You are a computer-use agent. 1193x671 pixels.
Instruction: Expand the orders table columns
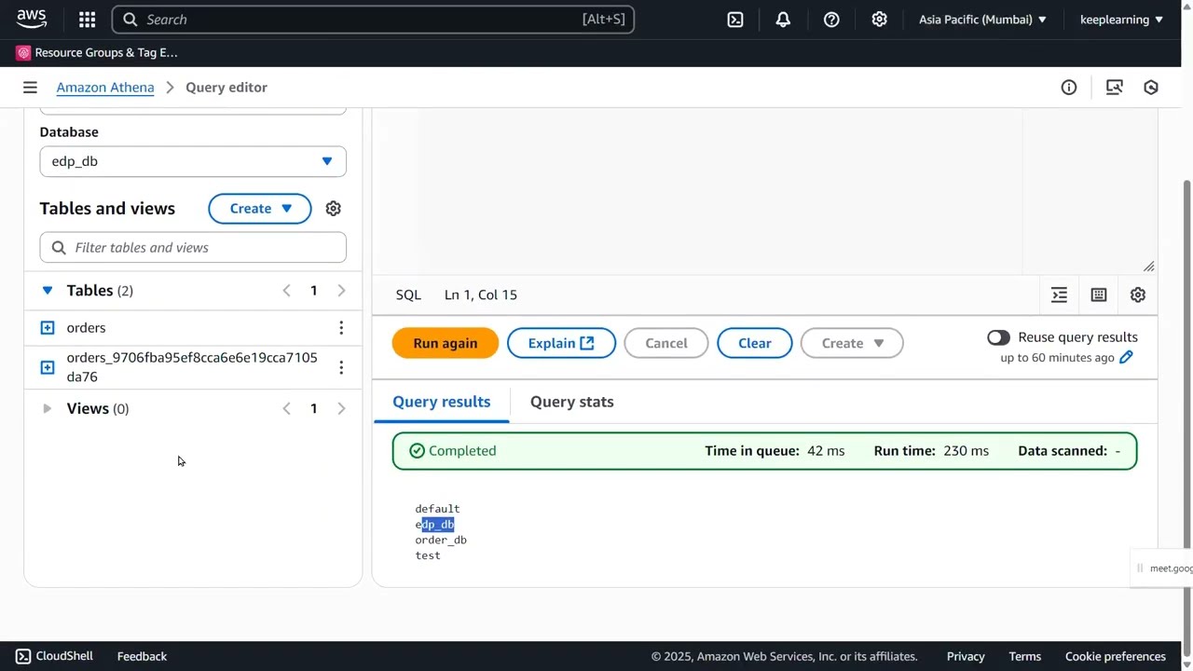point(48,328)
